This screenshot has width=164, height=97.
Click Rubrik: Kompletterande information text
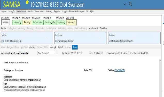click(x=16, y=63)
